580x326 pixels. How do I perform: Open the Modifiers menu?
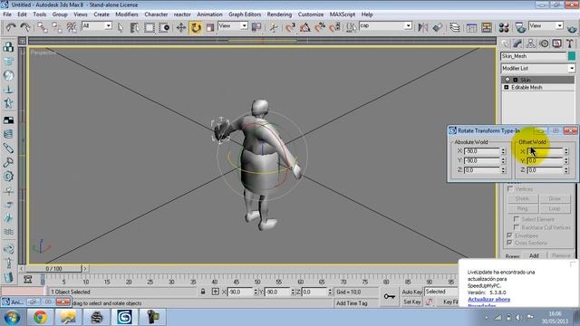pyautogui.click(x=127, y=14)
